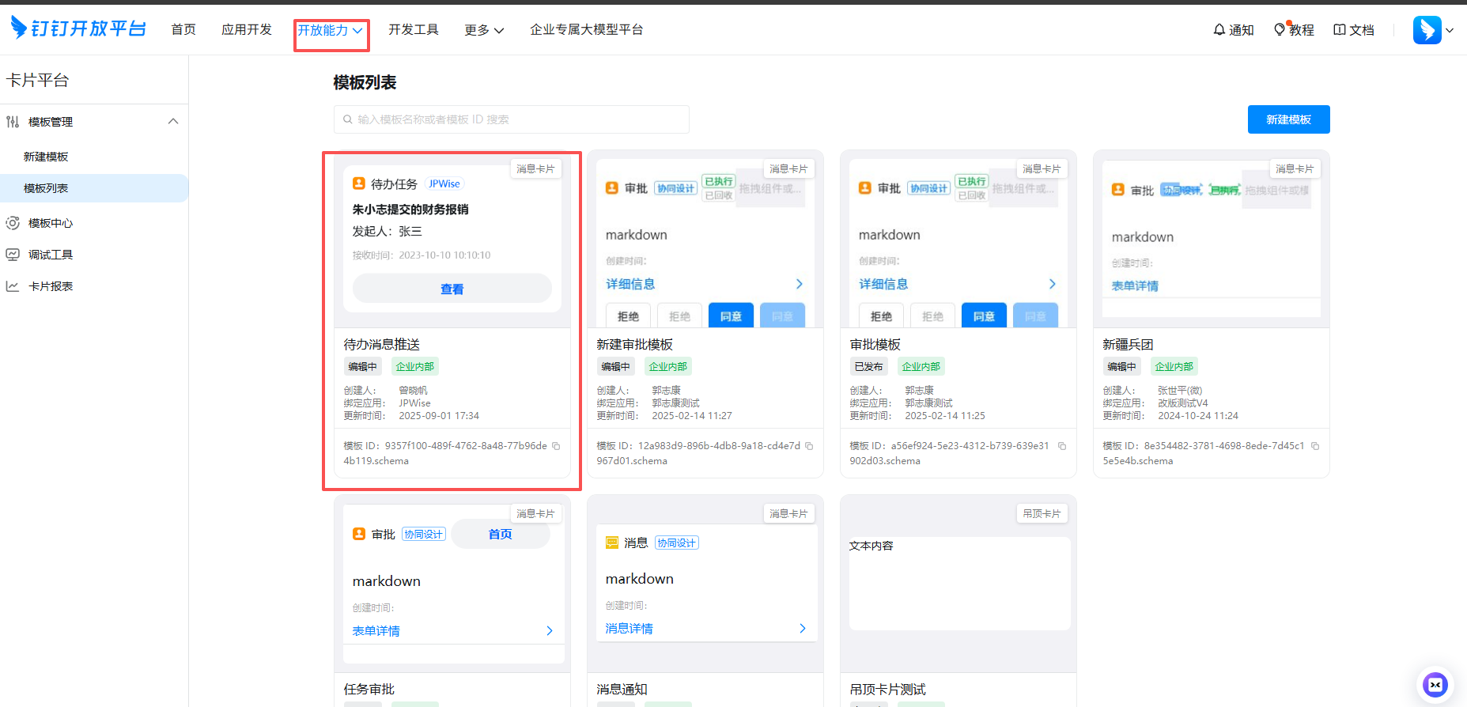
Task: Click 详细信息 arrow in 新建审批模板 card
Action: point(799,284)
